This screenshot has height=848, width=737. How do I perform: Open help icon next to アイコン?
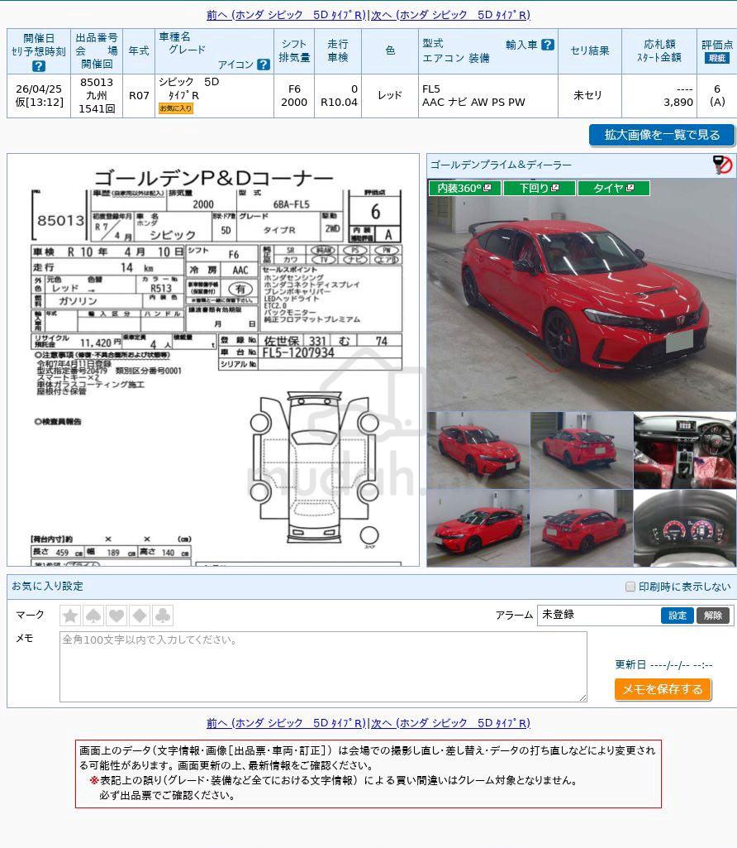[264, 65]
